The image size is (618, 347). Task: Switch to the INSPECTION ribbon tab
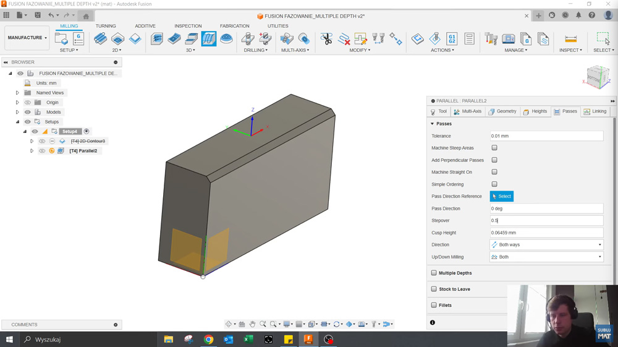(x=188, y=26)
